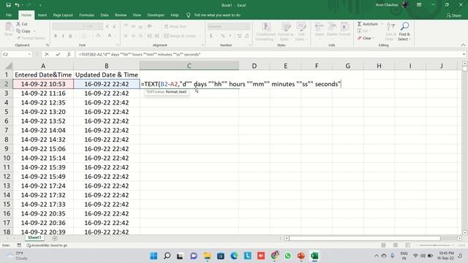Select the Sheet1 tab
468x263 pixels.
[x=34, y=237]
